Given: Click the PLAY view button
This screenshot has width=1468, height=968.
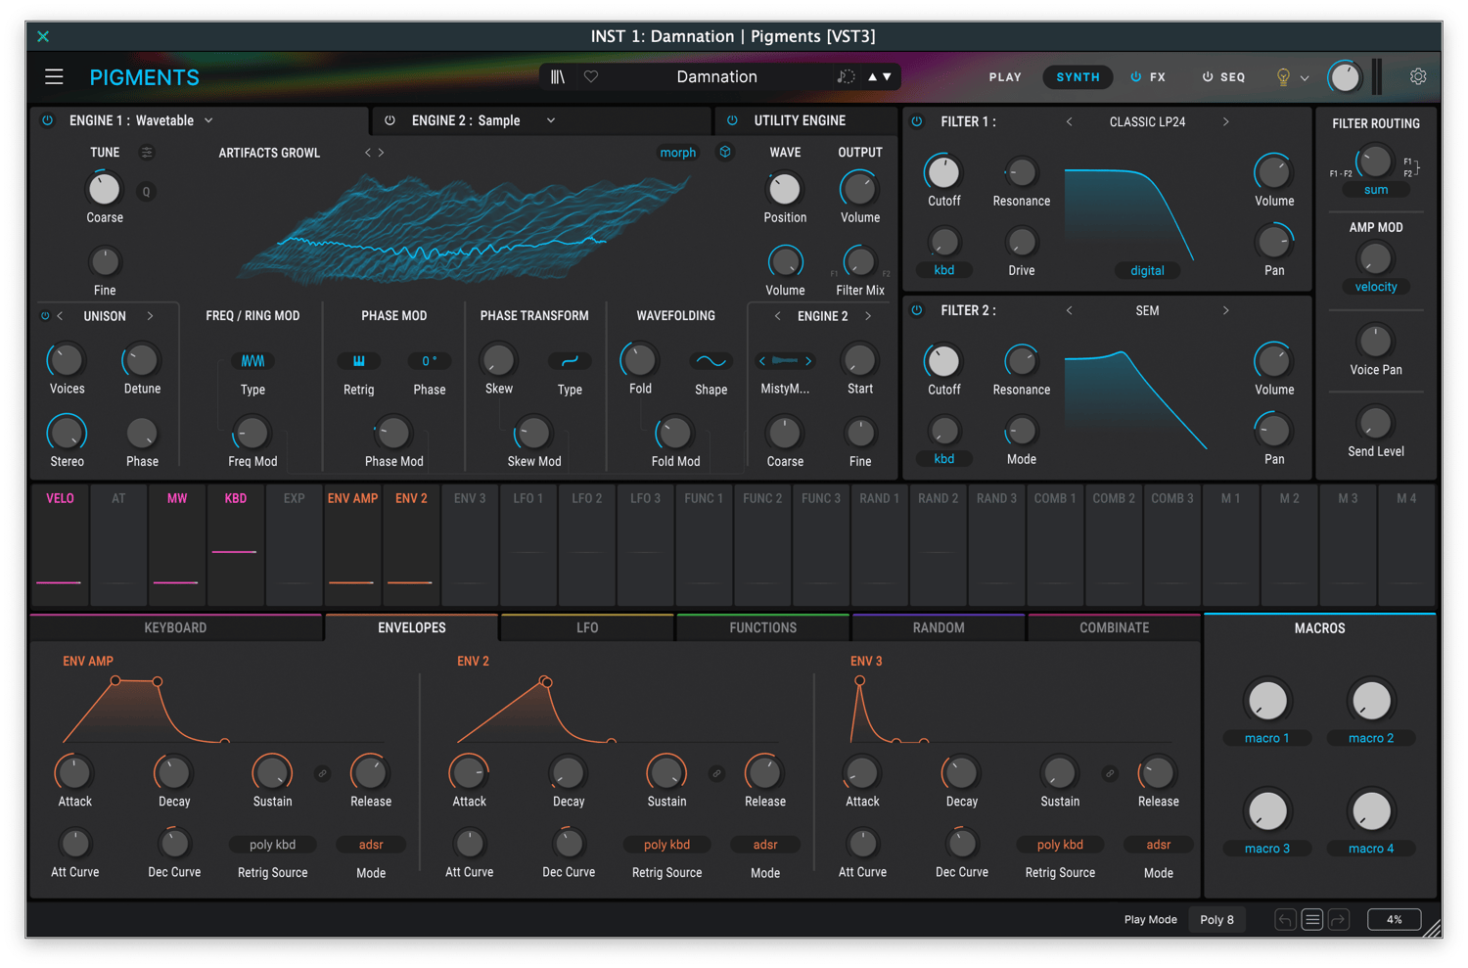Looking at the screenshot, I should tap(1005, 77).
